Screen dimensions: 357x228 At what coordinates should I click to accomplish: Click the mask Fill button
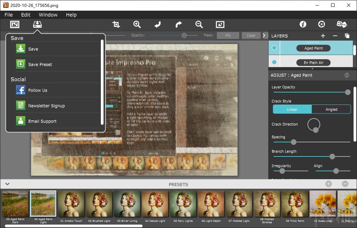tap(228, 35)
